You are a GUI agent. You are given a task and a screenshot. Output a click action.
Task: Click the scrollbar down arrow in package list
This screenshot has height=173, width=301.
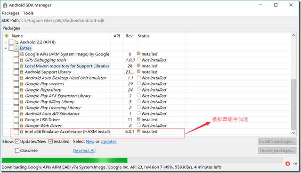(x=293, y=132)
